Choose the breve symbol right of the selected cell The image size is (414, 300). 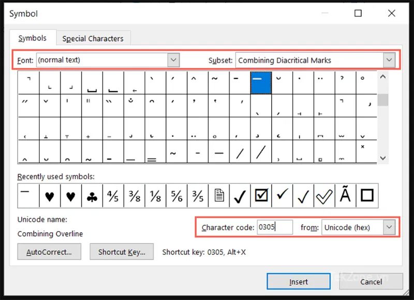tap(282, 83)
